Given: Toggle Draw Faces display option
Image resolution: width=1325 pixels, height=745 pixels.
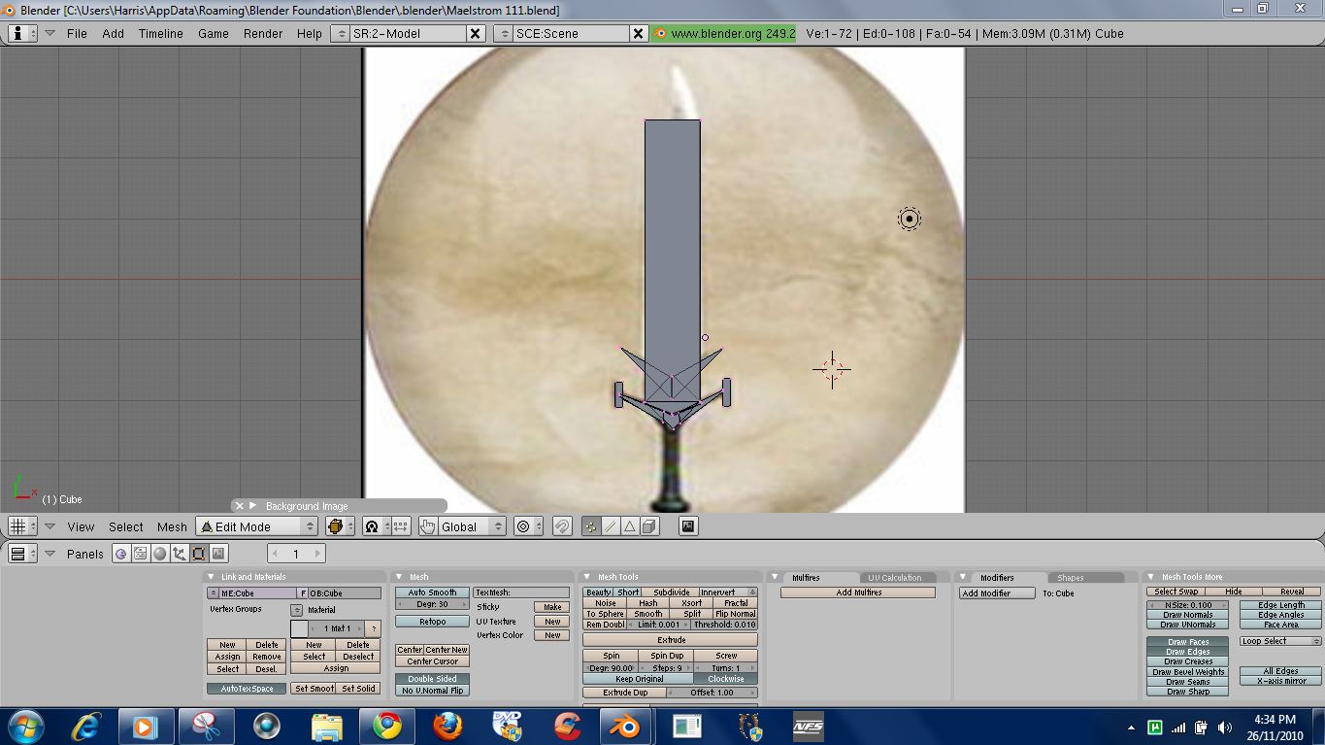Looking at the screenshot, I should [1187, 642].
